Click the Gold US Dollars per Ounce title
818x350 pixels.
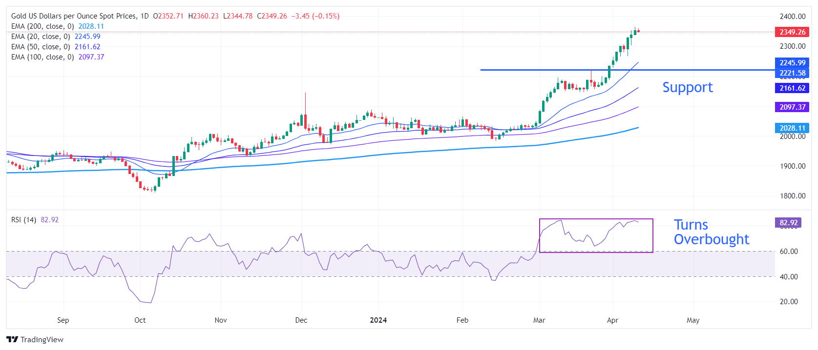pos(74,16)
